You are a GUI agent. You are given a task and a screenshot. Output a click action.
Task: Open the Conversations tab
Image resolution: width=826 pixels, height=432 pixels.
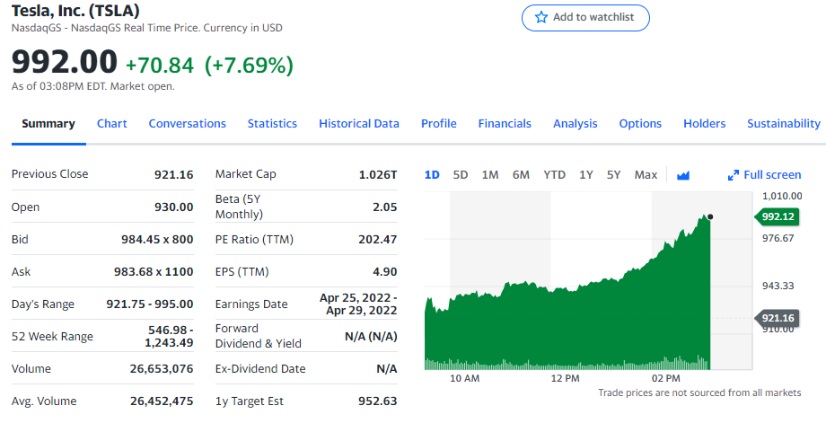pyautogui.click(x=187, y=123)
